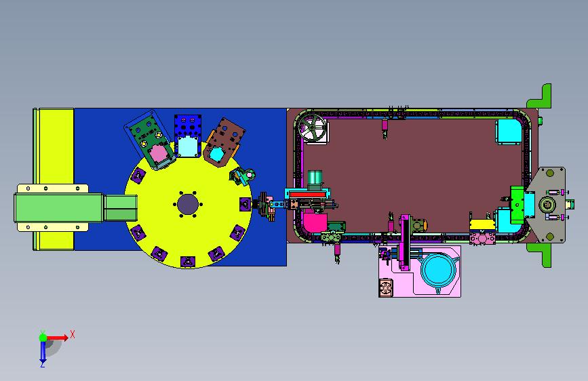Select the light cyan square on the blue station
This screenshot has width=588, height=381.
click(189, 146)
